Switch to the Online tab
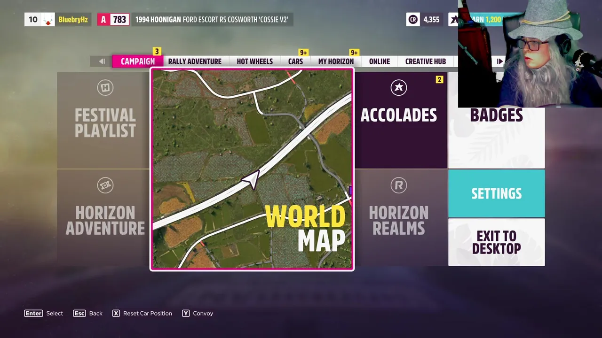This screenshot has width=602, height=338. pyautogui.click(x=379, y=61)
